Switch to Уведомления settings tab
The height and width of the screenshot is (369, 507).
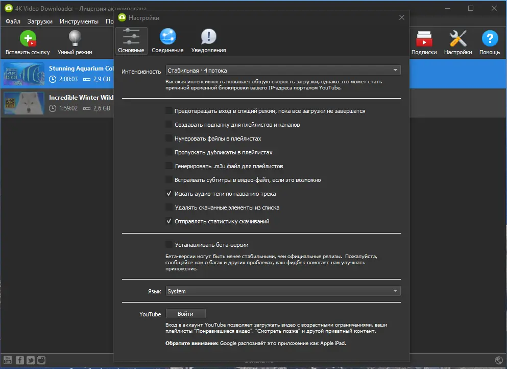click(x=208, y=41)
